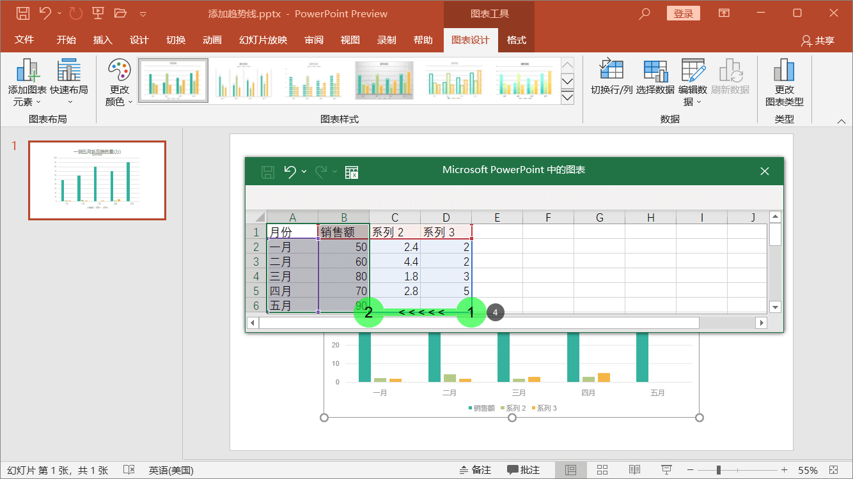This screenshot has width=853, height=479.
Task: Undo last action in PowerPoint title bar
Action: tap(44, 13)
